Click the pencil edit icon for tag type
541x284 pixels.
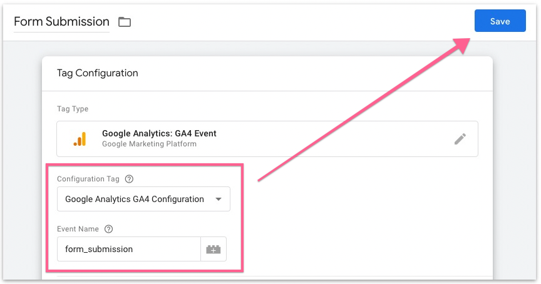click(x=460, y=139)
